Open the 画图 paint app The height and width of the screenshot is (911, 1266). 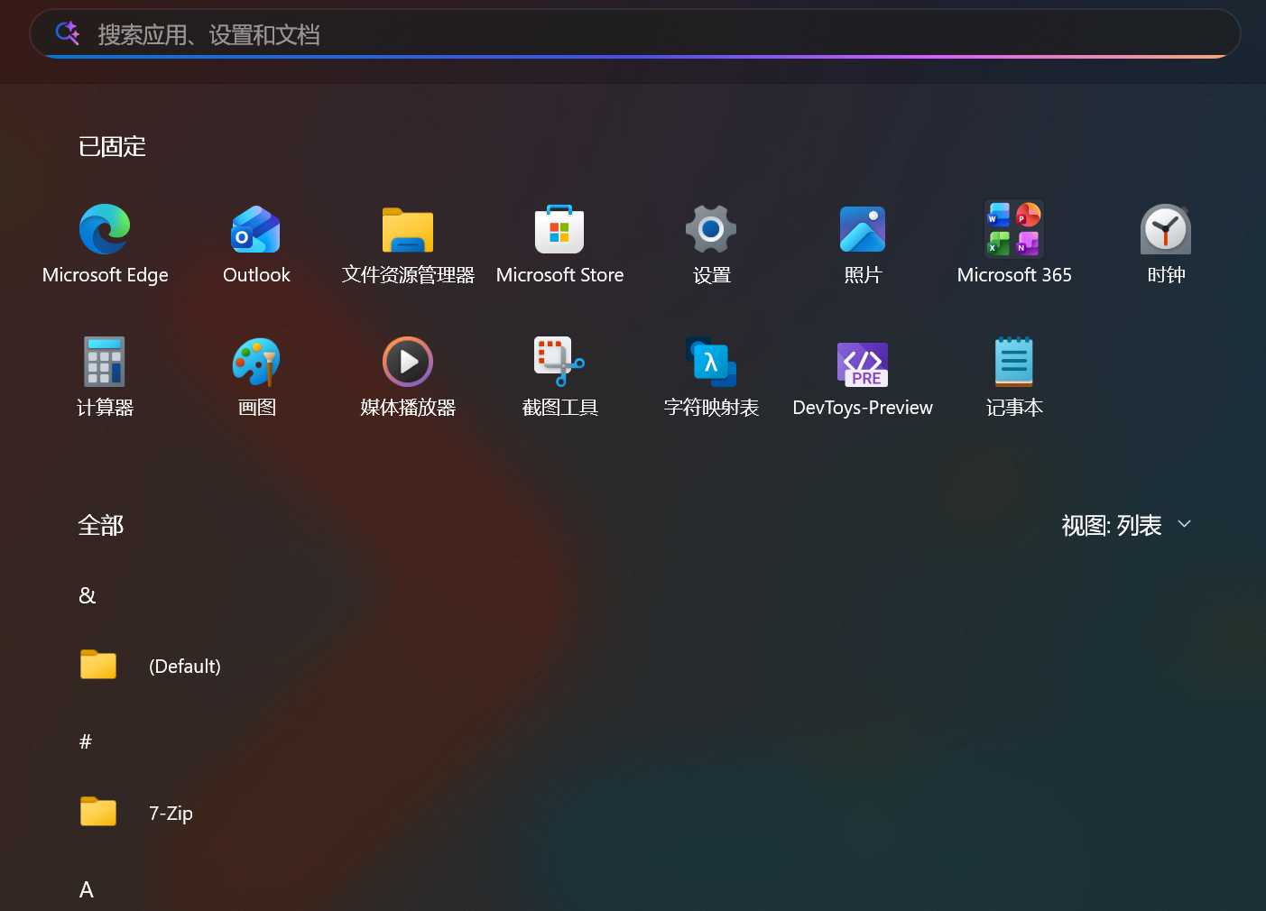click(x=256, y=362)
